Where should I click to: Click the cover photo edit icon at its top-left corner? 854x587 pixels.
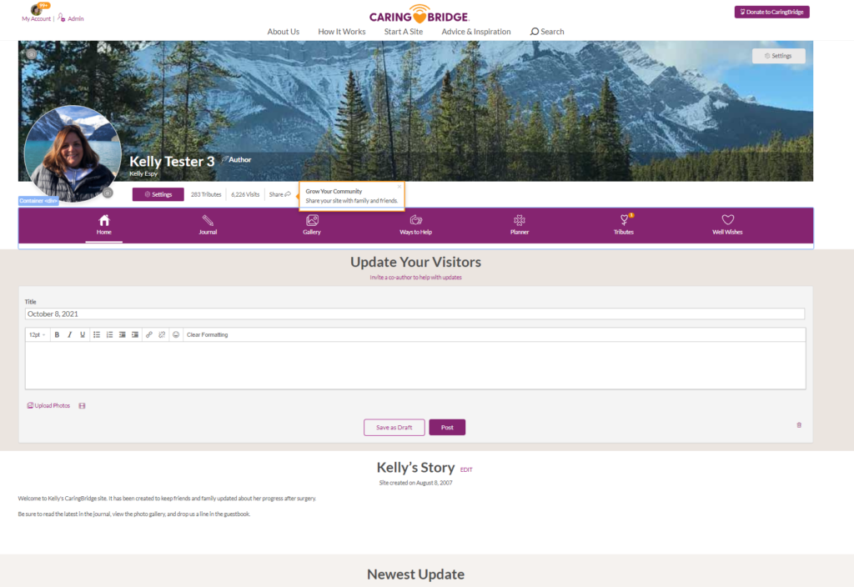[x=32, y=54]
